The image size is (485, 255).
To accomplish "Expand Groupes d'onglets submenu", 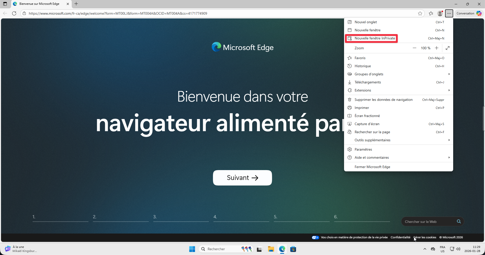I will (399, 74).
